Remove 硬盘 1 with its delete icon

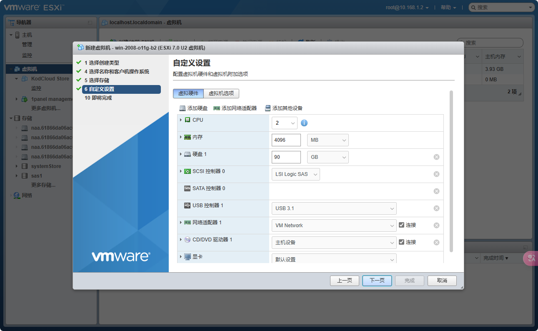click(436, 157)
